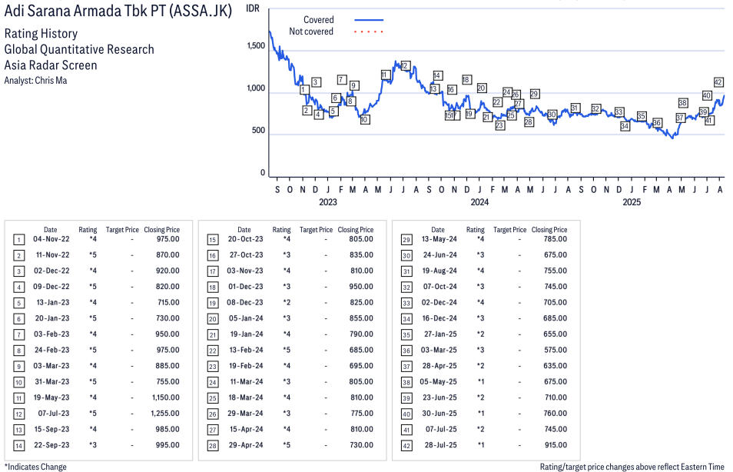Screen dimensions: 733x472
Task: Click the date 11-Mar-24
Action: click(x=247, y=382)
